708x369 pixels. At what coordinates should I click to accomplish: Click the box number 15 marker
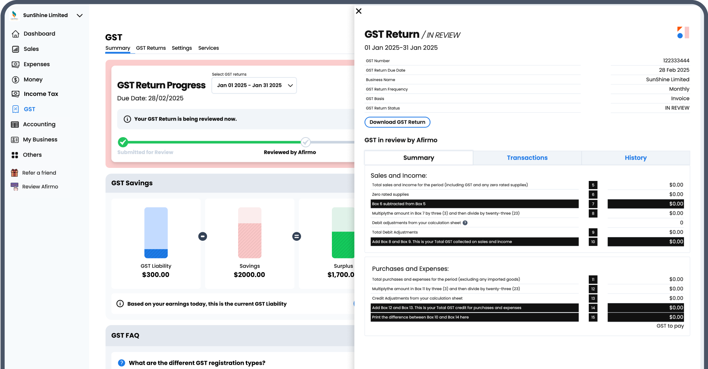point(593,317)
